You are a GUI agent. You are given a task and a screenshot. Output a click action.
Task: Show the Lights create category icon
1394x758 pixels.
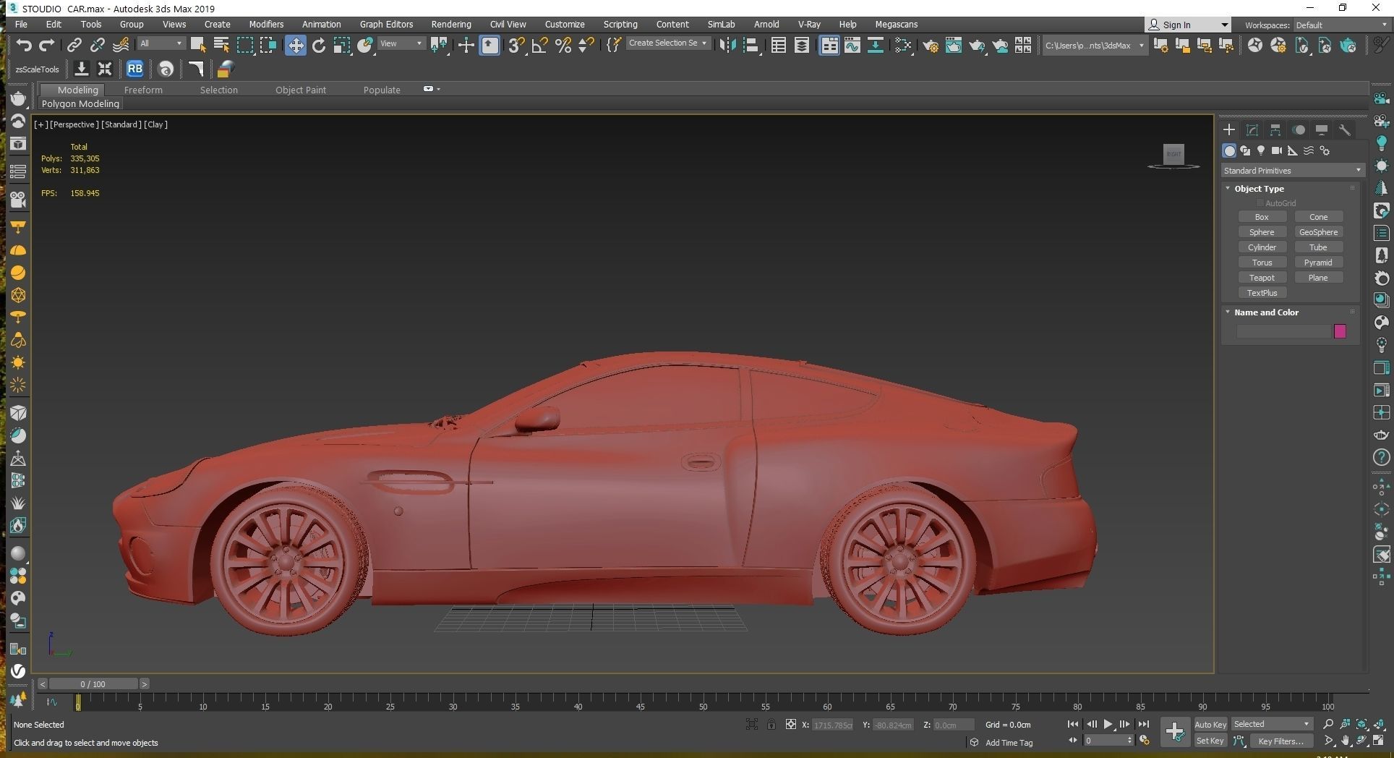[x=1261, y=150]
